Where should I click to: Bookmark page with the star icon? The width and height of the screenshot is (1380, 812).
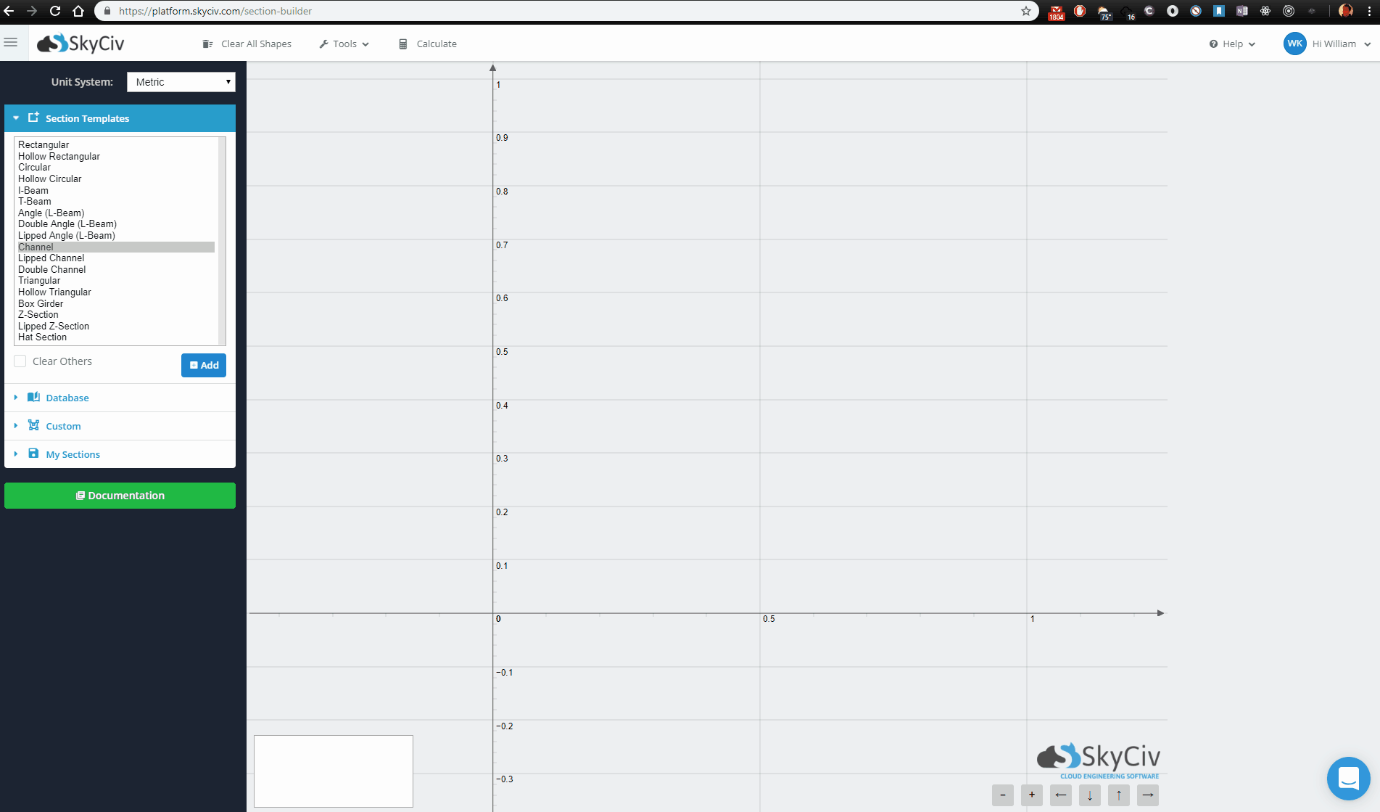(1025, 11)
